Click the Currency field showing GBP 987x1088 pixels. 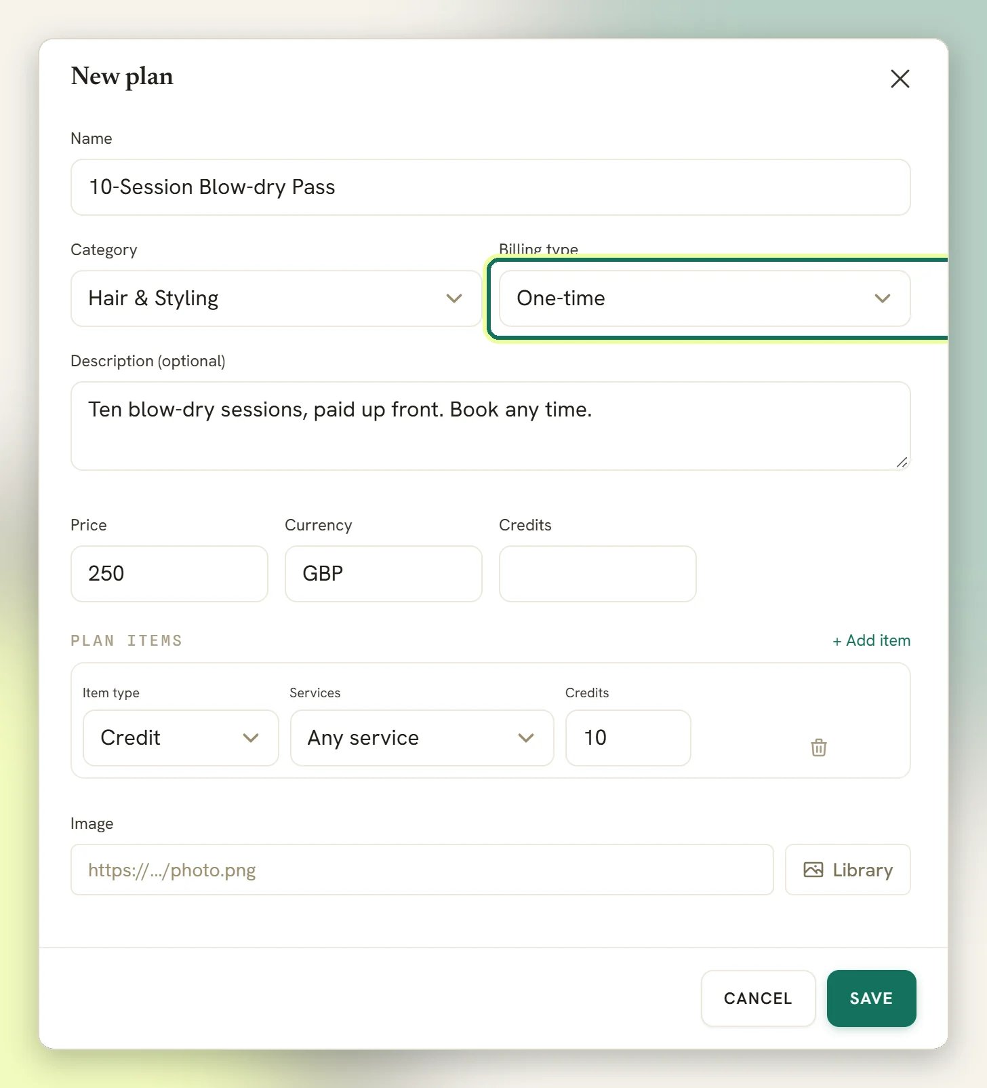pos(383,574)
